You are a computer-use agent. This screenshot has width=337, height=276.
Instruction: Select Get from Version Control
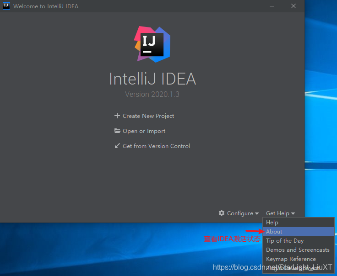tap(156, 146)
